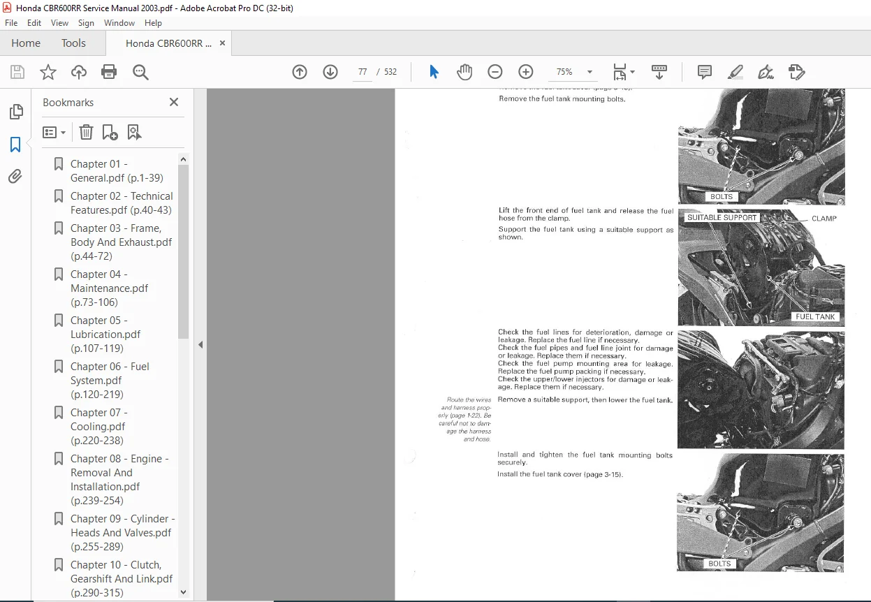The image size is (871, 602).
Task: Go to the previous page arrow
Action: click(x=300, y=72)
